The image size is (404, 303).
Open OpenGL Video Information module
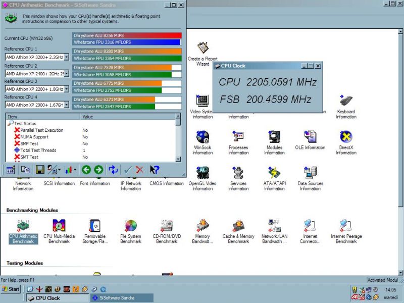(203, 178)
